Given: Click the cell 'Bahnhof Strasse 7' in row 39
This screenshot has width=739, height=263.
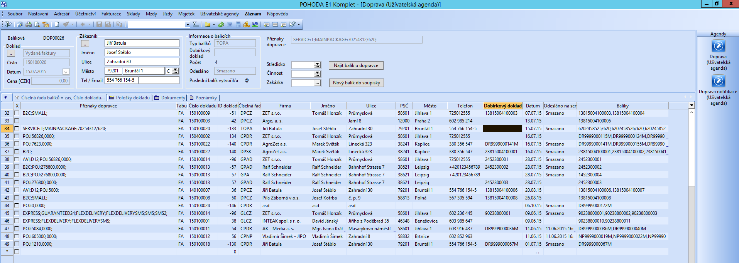Looking at the screenshot, I should click(371, 167).
